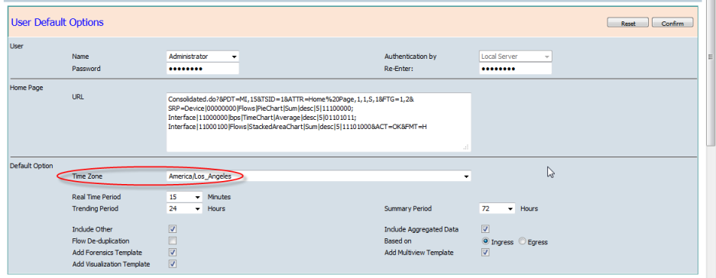Click the Default Option section label
Image resolution: width=716 pixels, height=278 pixels.
click(31, 165)
